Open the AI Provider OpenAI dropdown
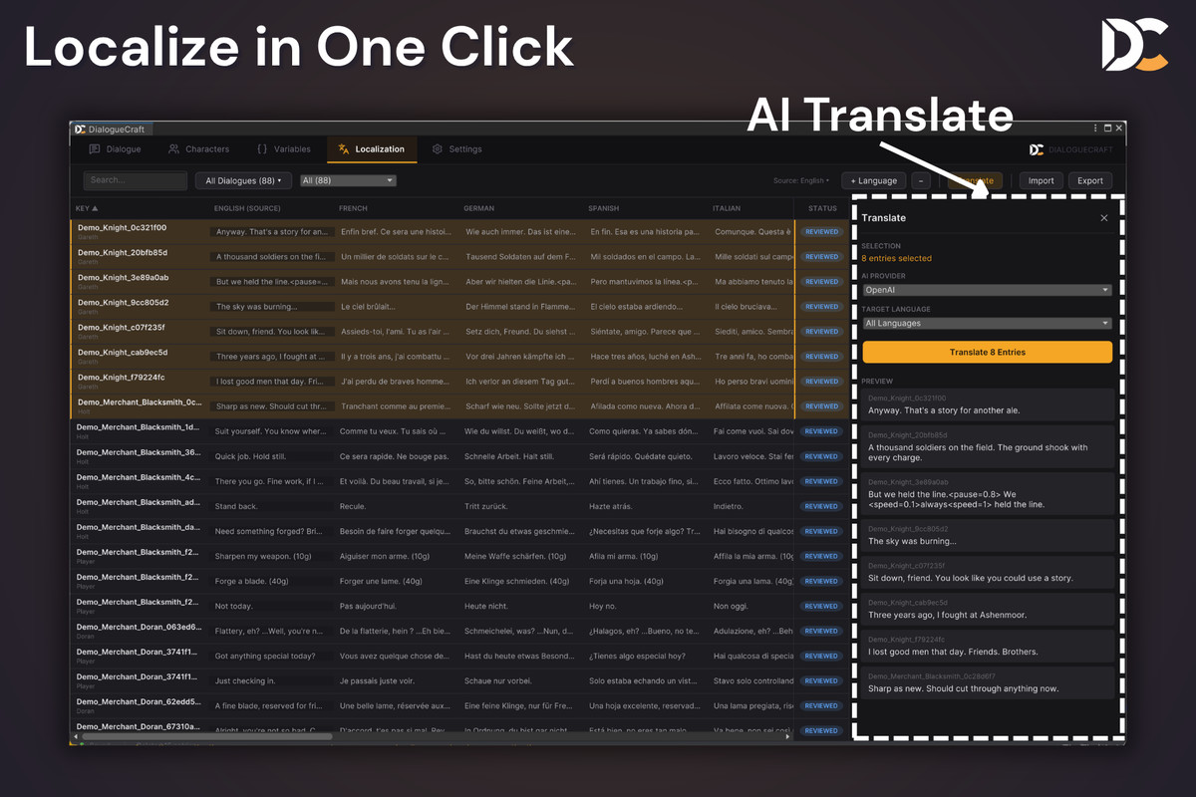1196x797 pixels. click(x=987, y=290)
